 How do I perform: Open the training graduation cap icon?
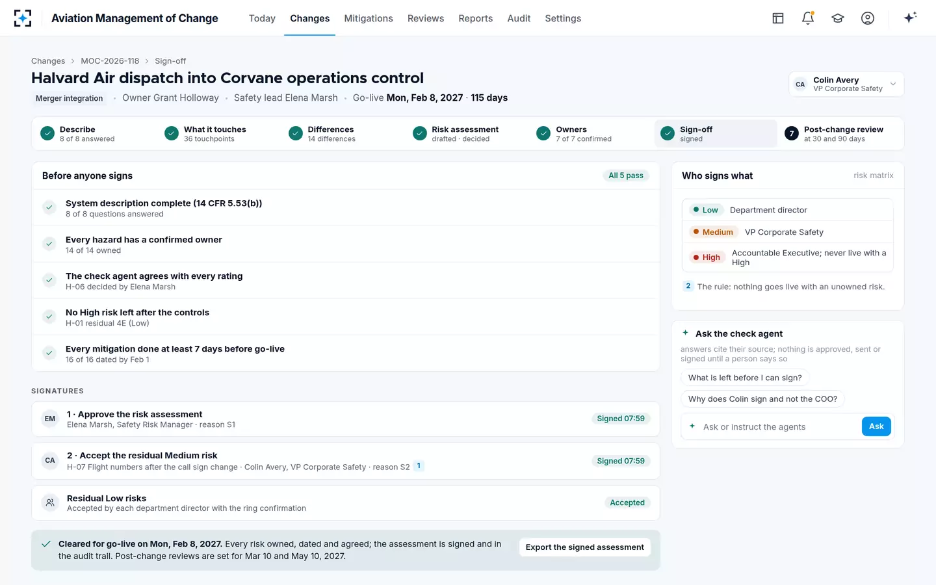(x=838, y=18)
